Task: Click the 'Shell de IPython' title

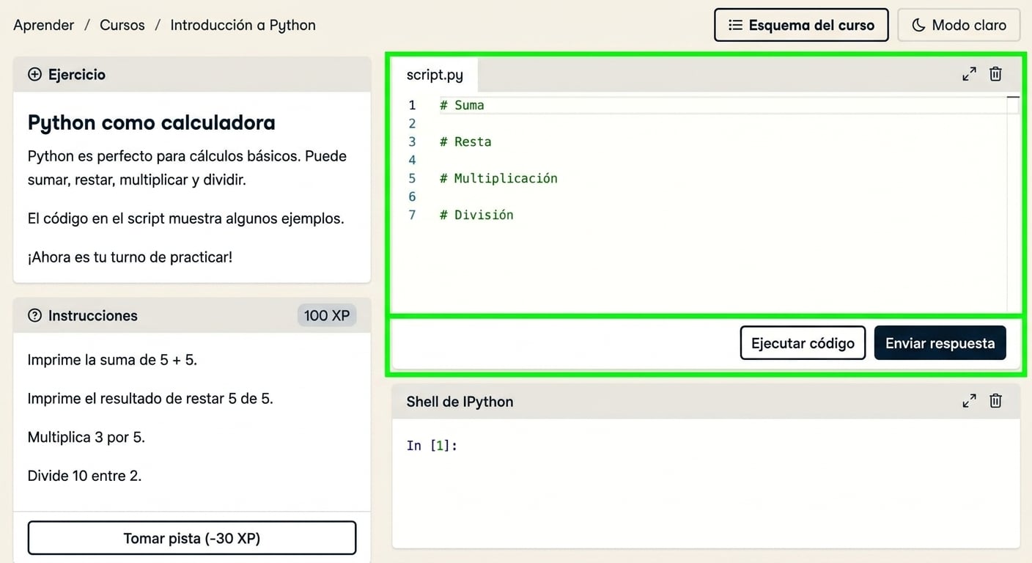Action: (x=460, y=402)
